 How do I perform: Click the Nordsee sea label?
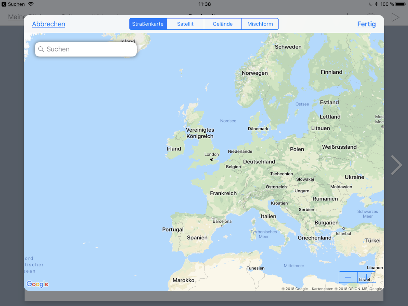click(228, 121)
